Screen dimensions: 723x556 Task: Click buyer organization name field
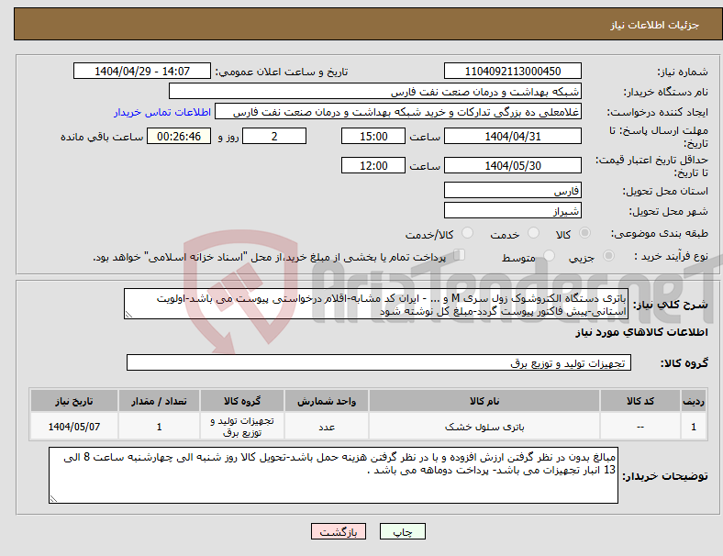pos(375,92)
